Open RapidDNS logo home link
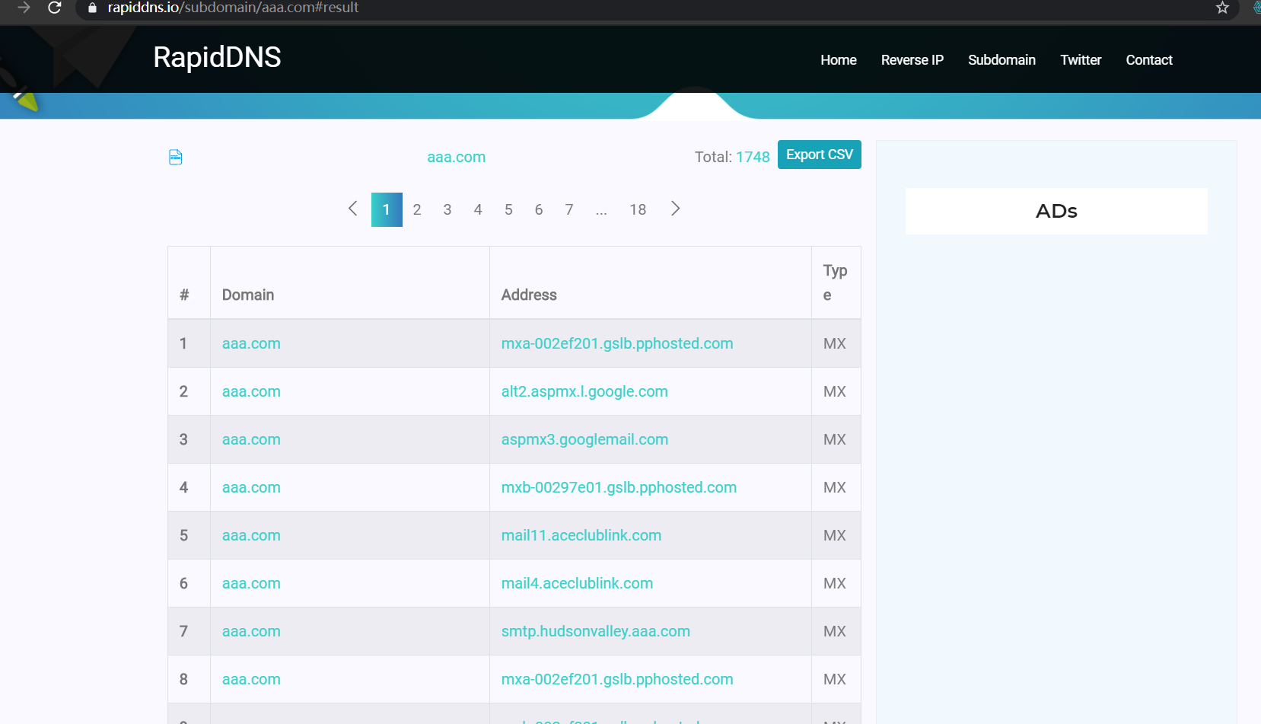 click(217, 57)
